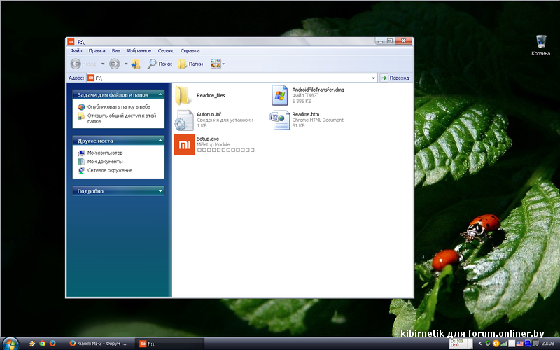560x350 pixels.
Task: Expand the Подробно details panel
Action: [160, 191]
